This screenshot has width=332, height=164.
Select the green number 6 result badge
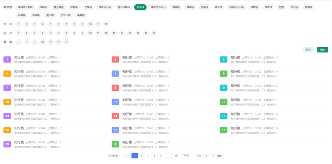(224, 74)
